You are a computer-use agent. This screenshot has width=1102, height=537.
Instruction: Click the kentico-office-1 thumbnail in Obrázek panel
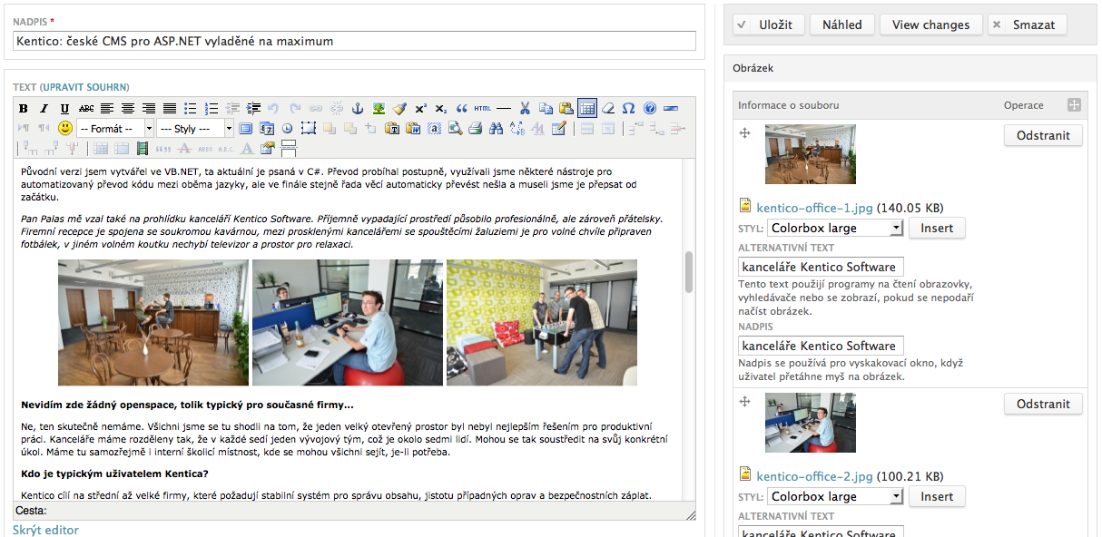[x=811, y=154]
